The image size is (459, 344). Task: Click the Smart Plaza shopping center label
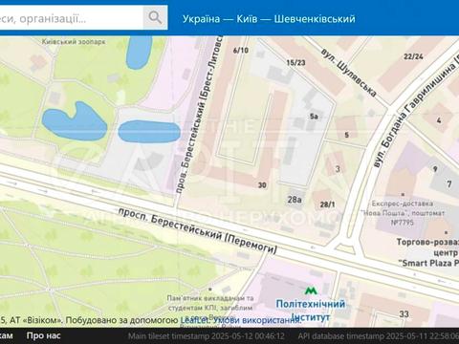click(428, 252)
